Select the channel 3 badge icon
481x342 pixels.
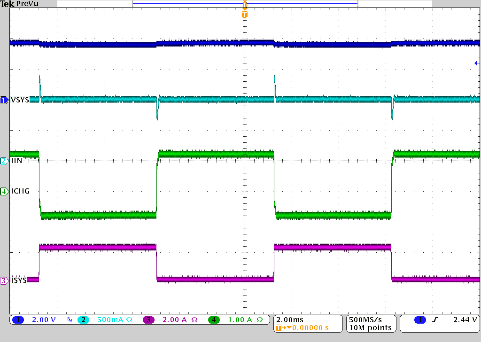[148, 320]
